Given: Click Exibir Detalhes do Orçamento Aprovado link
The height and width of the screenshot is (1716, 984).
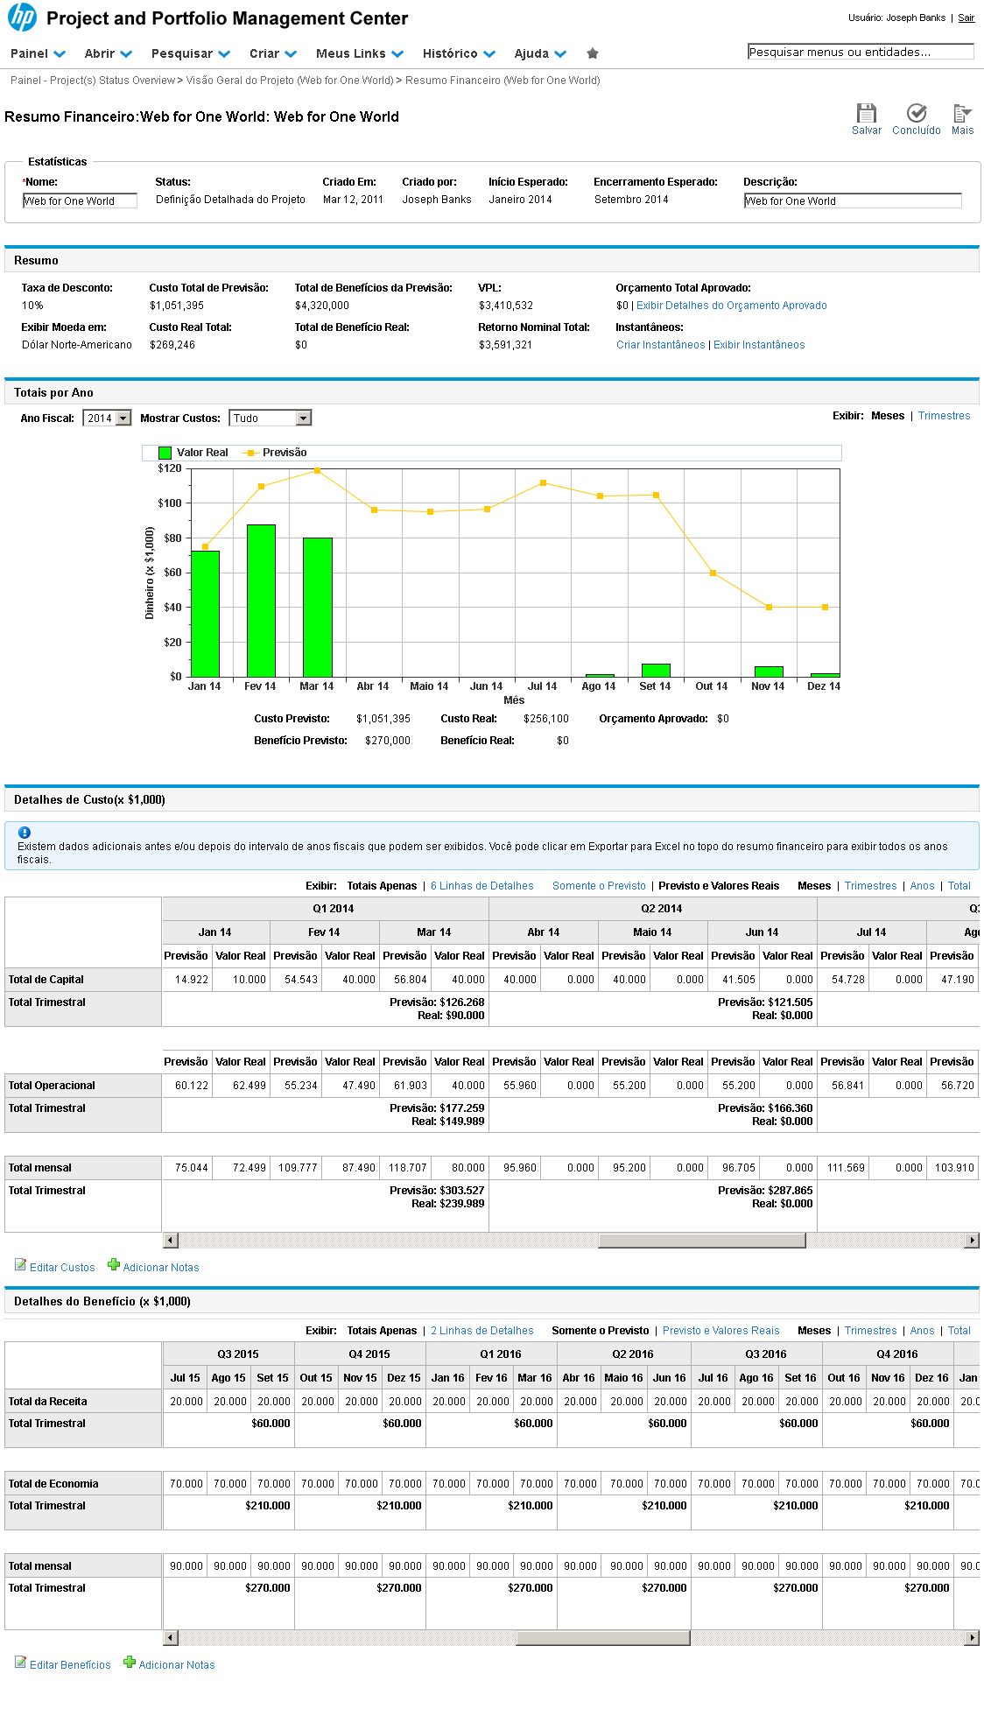Looking at the screenshot, I should click(x=731, y=306).
